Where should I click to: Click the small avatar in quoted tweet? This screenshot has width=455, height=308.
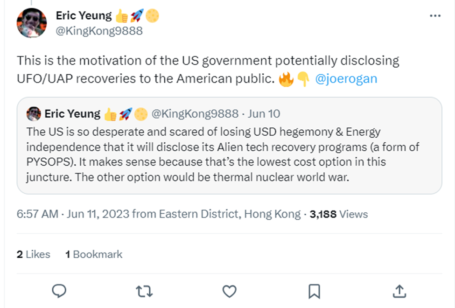(x=34, y=113)
